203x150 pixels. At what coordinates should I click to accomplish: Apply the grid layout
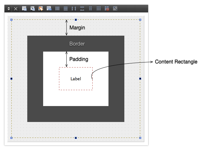tap(99, 9)
